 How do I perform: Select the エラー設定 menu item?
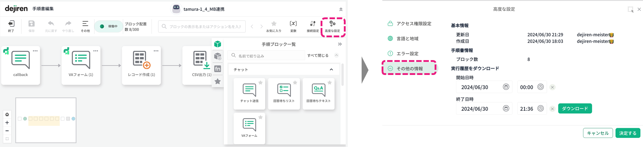click(407, 54)
